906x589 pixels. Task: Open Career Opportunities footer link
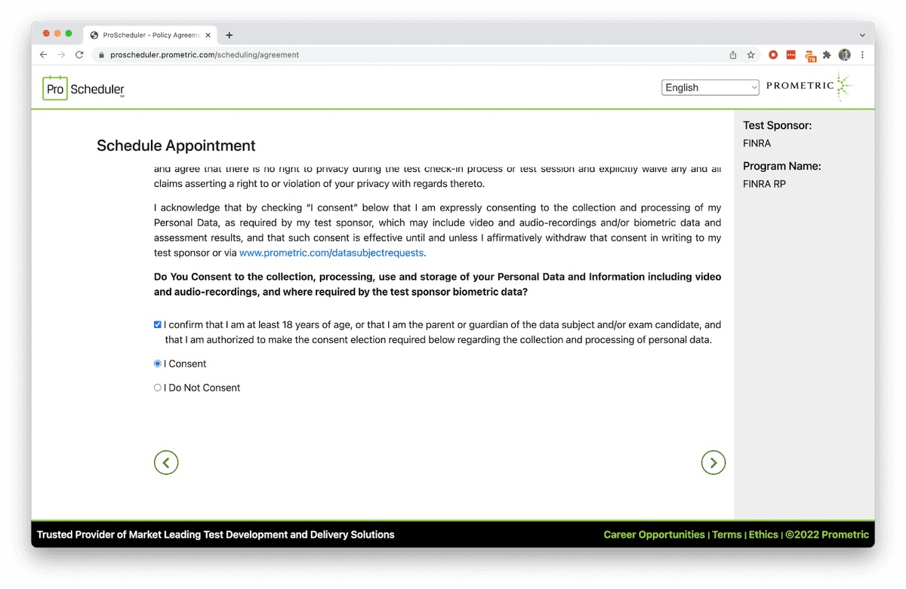654,535
